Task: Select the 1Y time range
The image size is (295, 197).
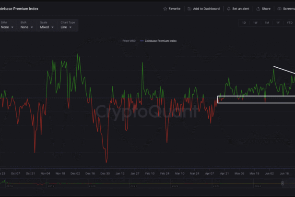Action: tap(278, 23)
